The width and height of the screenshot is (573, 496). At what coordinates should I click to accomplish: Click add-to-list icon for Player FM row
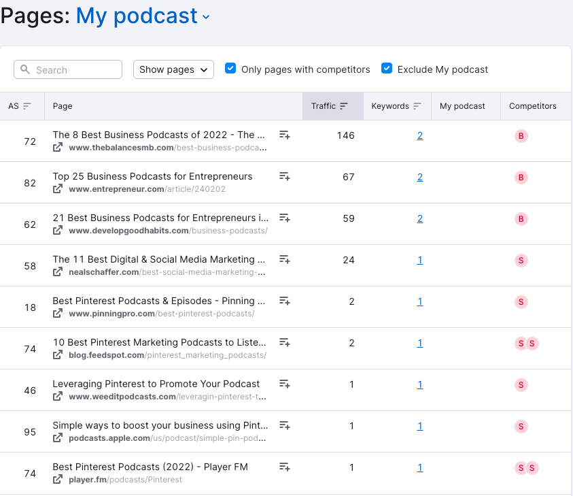pyautogui.click(x=285, y=467)
